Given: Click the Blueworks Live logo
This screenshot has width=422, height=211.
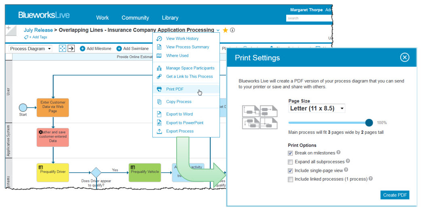Looking at the screenshot, I should pos(44,15).
